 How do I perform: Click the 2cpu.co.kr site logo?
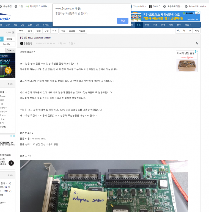(5, 17)
